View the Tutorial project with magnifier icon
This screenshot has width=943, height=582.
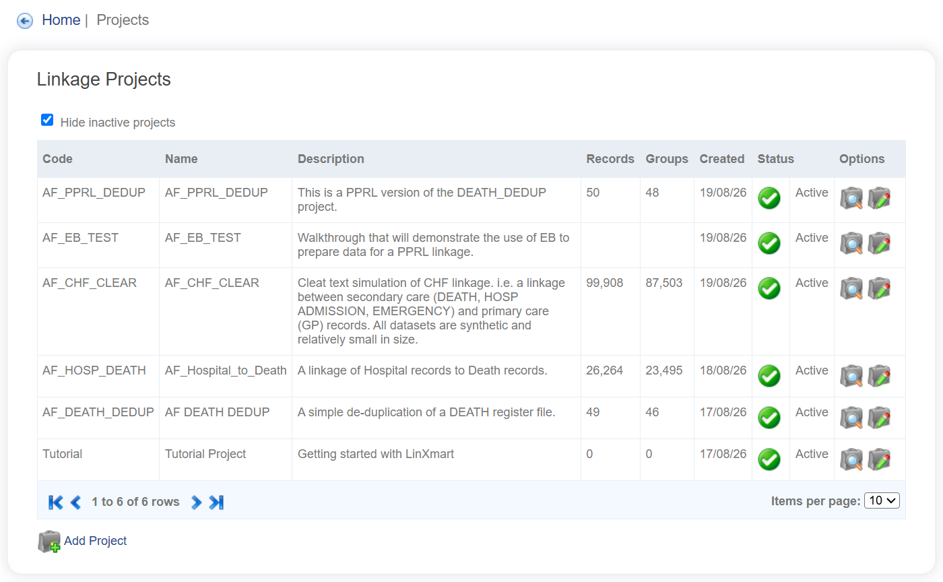851,460
